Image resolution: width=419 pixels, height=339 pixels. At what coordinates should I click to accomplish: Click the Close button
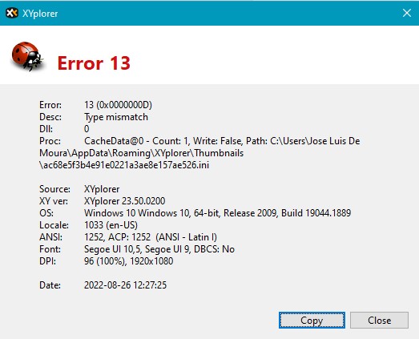(x=379, y=320)
